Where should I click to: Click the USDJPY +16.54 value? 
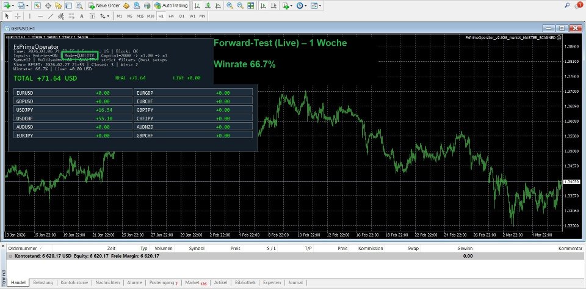(104, 110)
